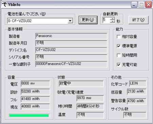This screenshot has height=124, width=153.
Task: Click the サイクル数 field showing 不明
Action: pyautogui.click(x=135, y=115)
